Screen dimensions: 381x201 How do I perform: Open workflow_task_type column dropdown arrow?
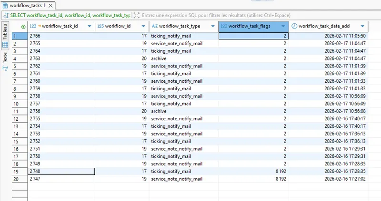pyautogui.click(x=213, y=26)
